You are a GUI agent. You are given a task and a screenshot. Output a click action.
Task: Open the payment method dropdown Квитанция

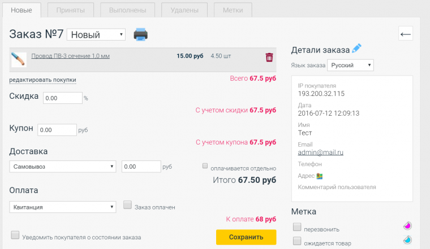pyautogui.click(x=63, y=207)
